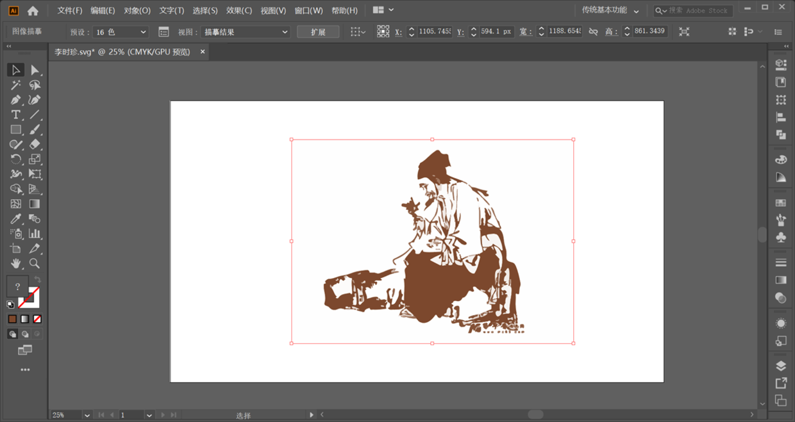Open the 对象(O) menu
The height and width of the screenshot is (422, 795).
(137, 11)
